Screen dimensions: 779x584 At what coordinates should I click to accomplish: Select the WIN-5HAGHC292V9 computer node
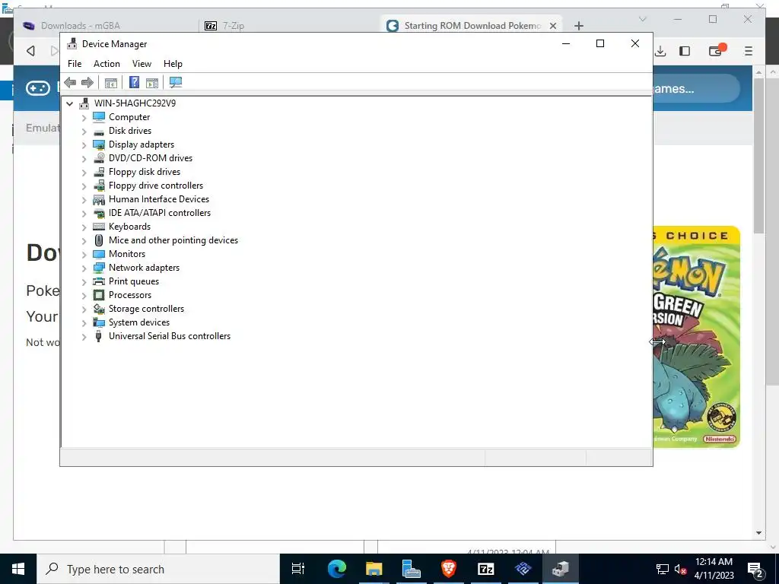[x=135, y=103]
